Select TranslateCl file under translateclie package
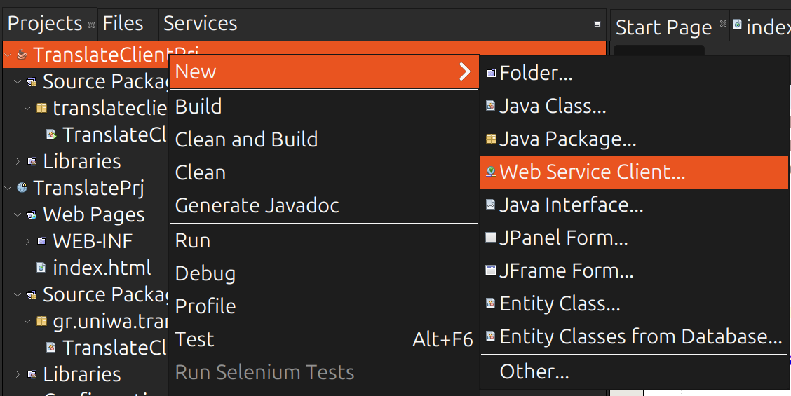This screenshot has height=396, width=791. pyautogui.click(x=115, y=134)
